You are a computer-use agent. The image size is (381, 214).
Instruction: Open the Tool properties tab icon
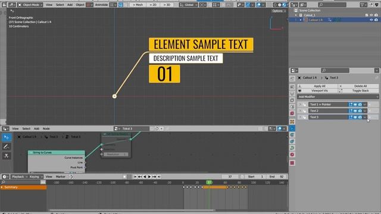[x=292, y=78]
